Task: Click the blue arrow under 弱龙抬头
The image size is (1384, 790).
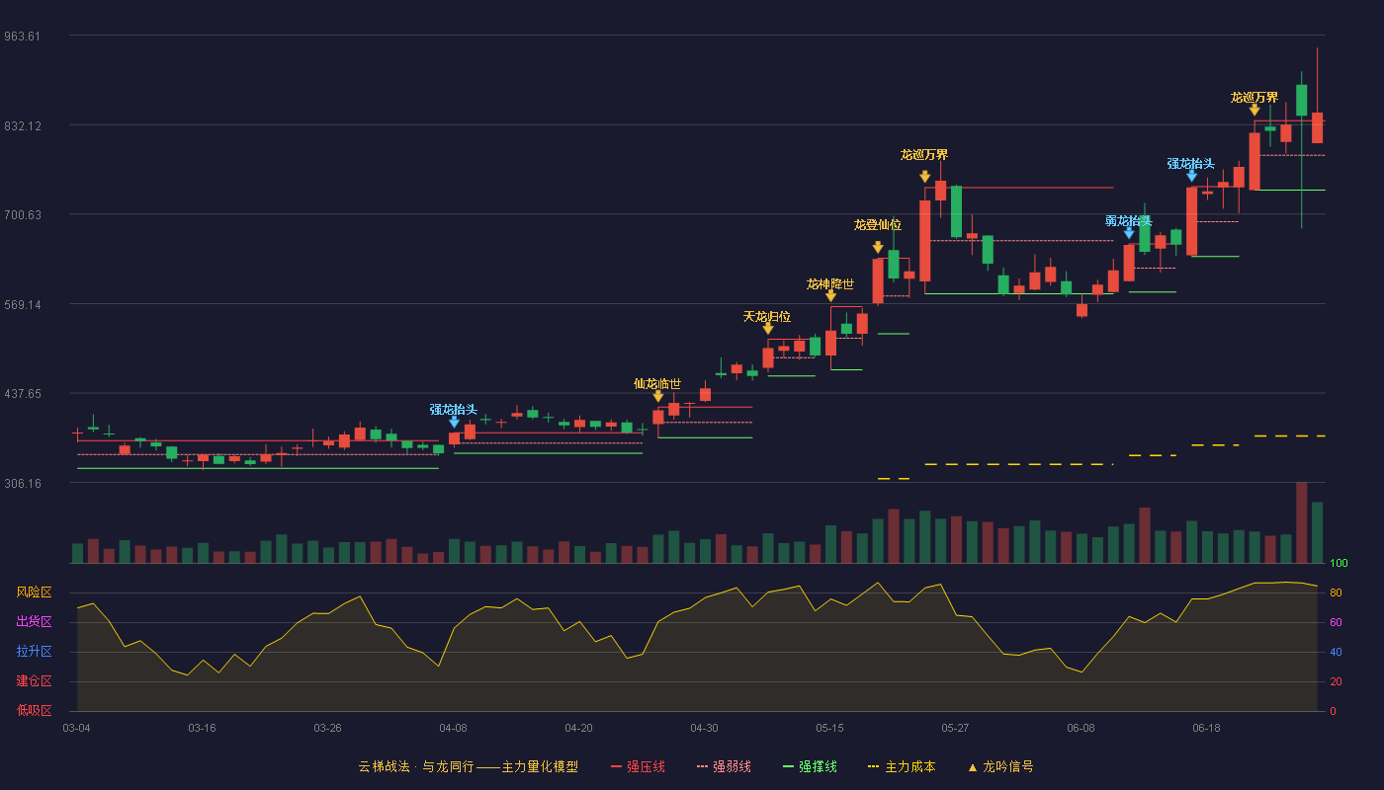Action: pos(1129,233)
